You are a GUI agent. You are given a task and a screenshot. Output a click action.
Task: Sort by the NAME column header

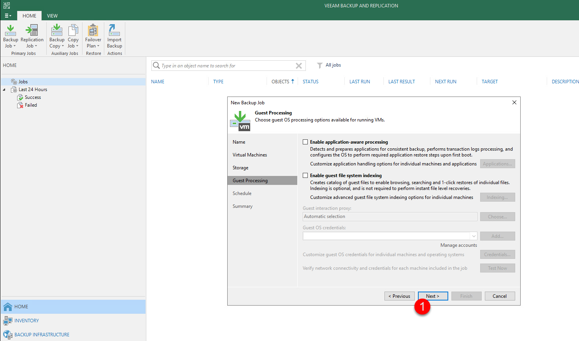[x=158, y=82]
